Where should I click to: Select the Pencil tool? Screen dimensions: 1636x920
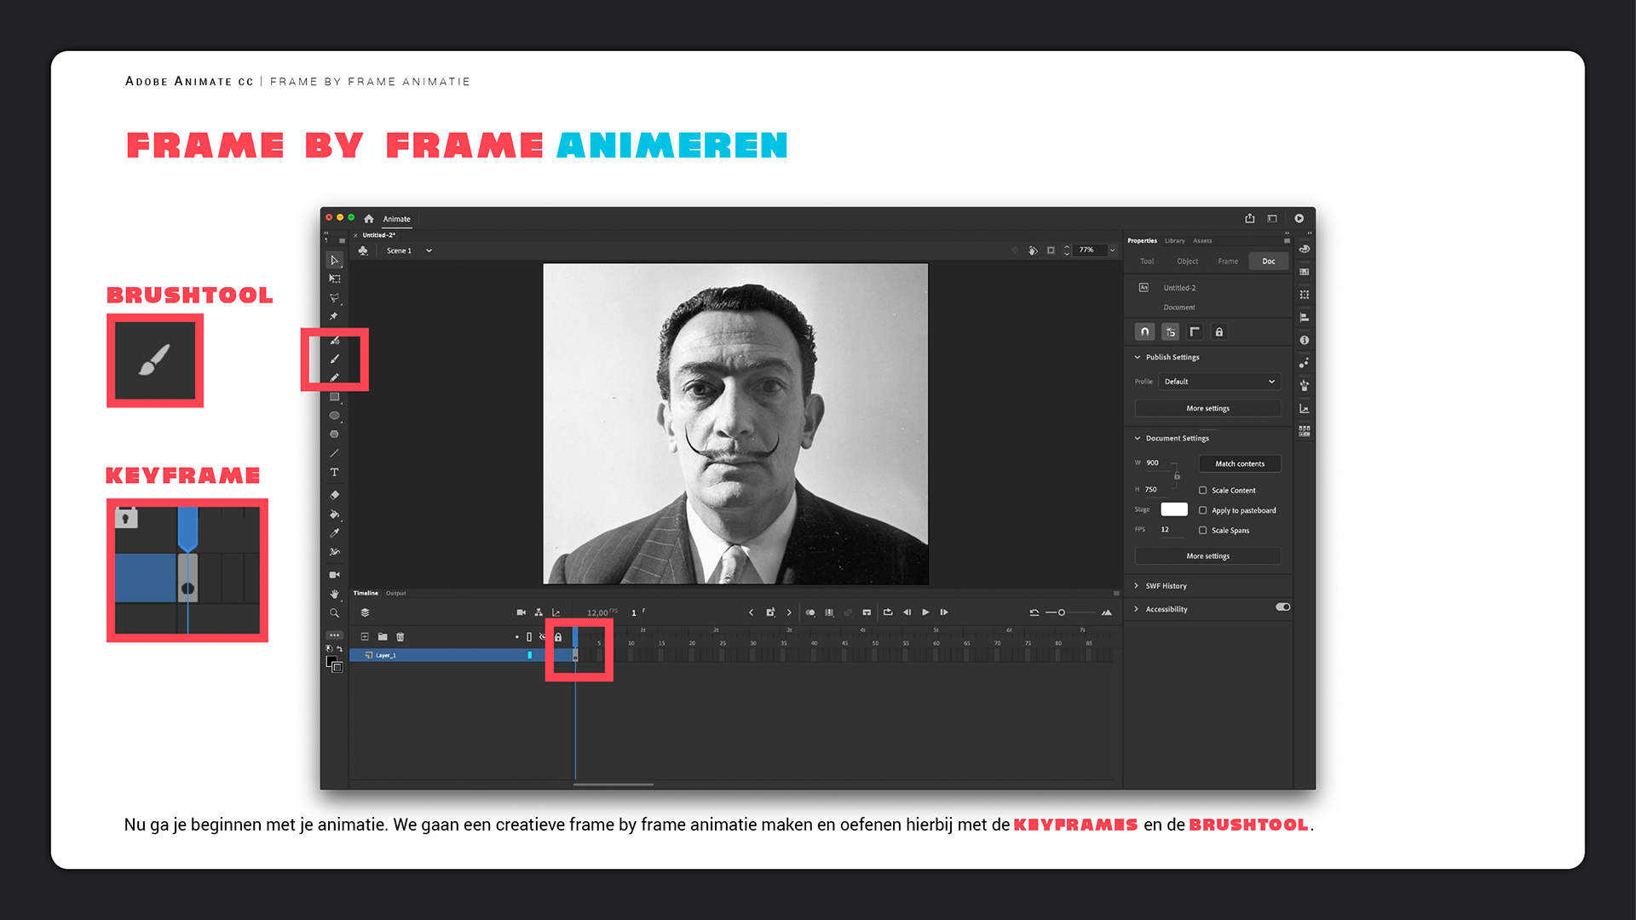point(335,377)
